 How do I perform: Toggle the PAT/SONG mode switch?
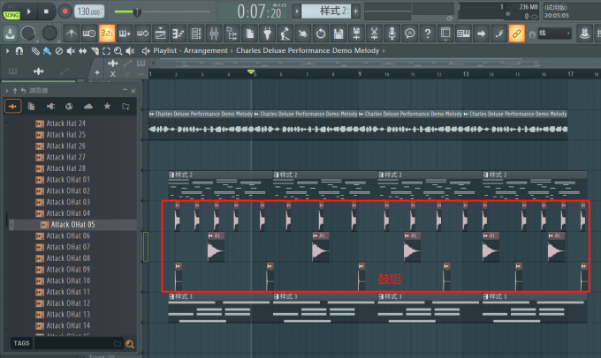click(11, 11)
